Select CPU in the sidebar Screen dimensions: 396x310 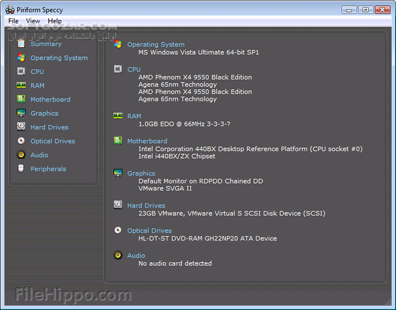(x=37, y=72)
